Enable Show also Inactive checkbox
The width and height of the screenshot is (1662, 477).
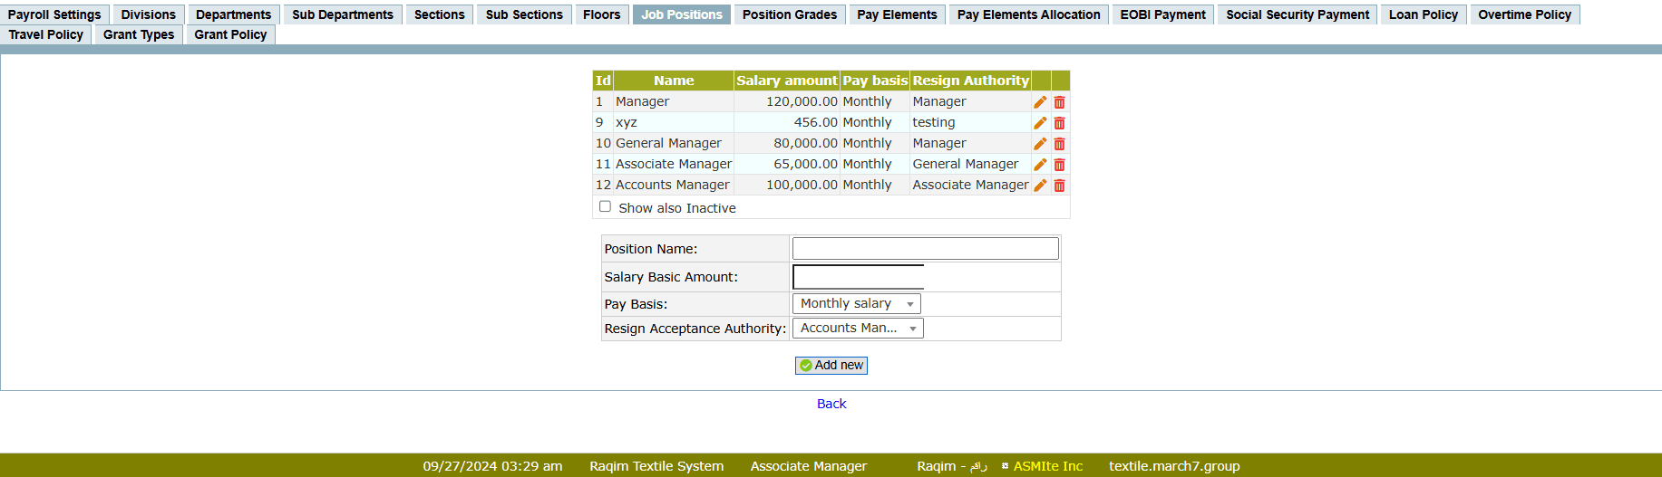pyautogui.click(x=605, y=207)
